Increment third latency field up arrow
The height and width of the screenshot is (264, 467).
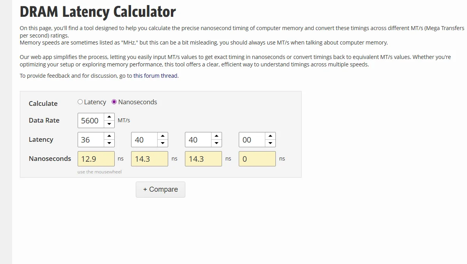[217, 136]
